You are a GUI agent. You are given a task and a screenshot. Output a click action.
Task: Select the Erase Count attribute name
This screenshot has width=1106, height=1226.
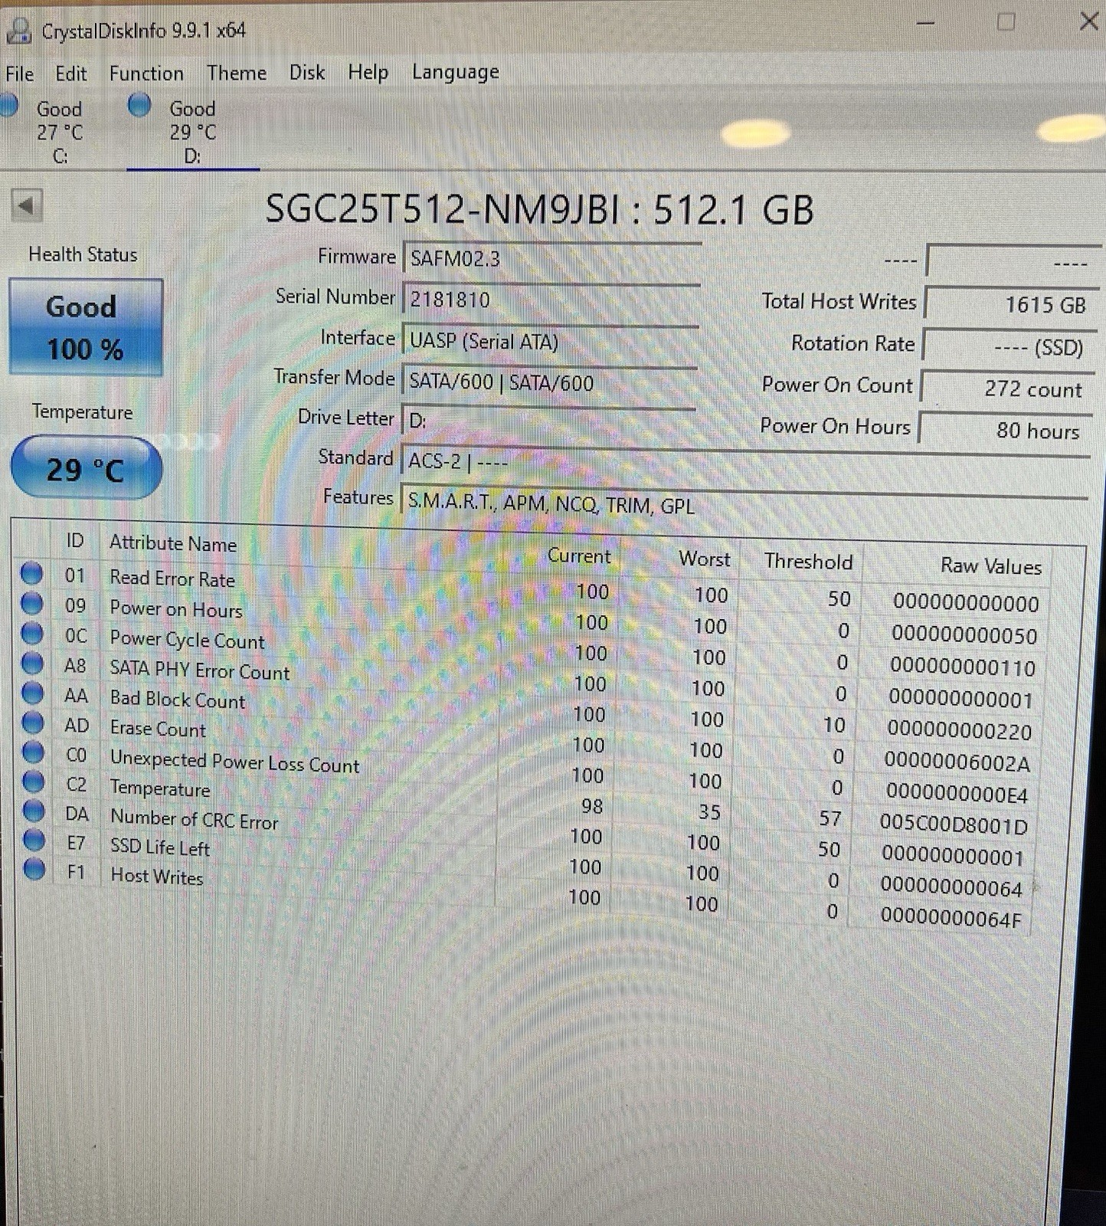(158, 728)
